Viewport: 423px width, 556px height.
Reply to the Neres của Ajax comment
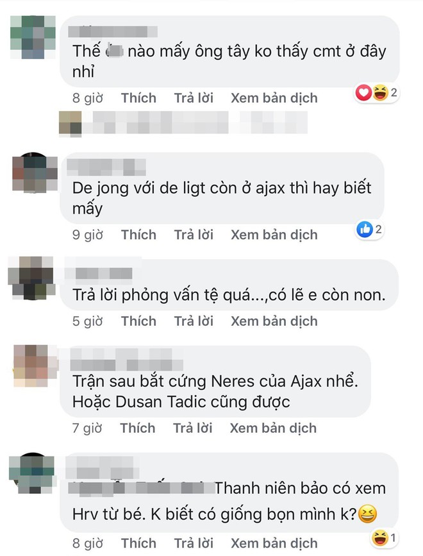click(193, 428)
